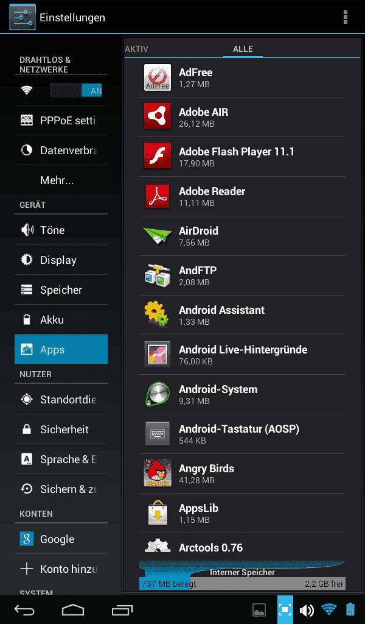
Task: Open recent apps from navigation bar
Action: 122,609
